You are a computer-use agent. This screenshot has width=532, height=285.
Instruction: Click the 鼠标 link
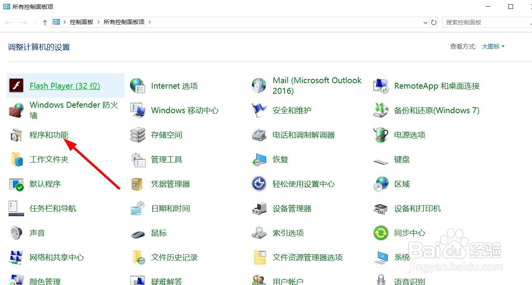click(159, 233)
